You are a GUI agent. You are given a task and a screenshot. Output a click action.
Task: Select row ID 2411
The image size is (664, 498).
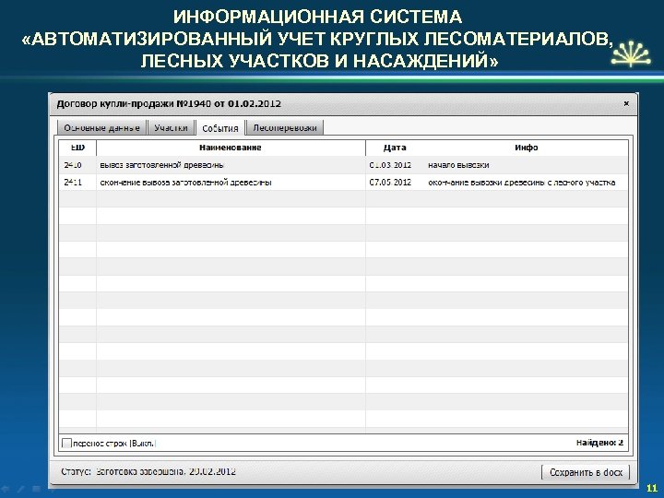tap(343, 182)
